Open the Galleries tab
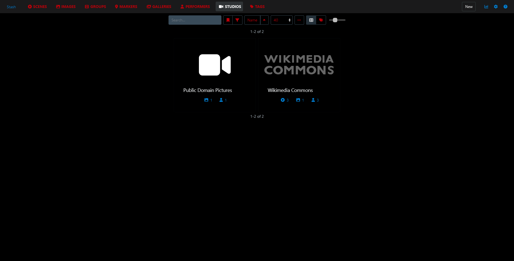Viewport: 514px width, 261px height. click(159, 7)
